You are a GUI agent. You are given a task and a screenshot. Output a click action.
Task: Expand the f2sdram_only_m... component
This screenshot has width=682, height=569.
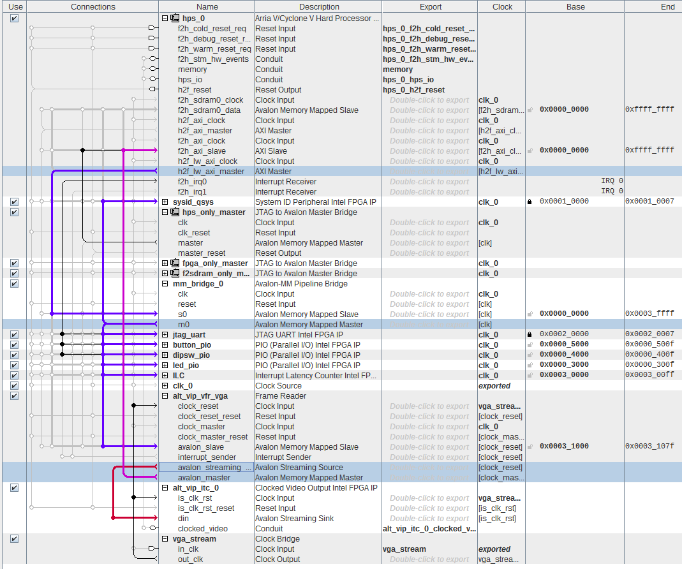pyautogui.click(x=165, y=274)
